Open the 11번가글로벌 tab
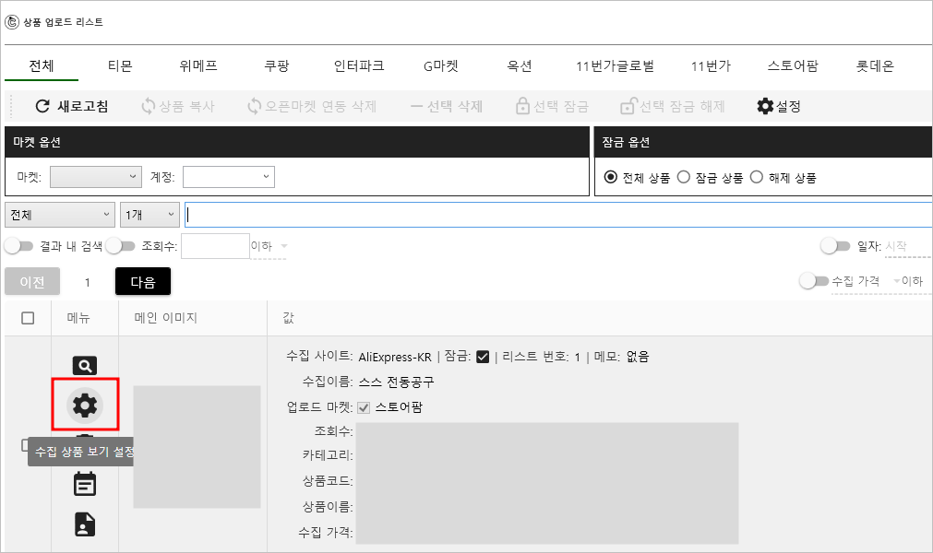 [x=615, y=65]
